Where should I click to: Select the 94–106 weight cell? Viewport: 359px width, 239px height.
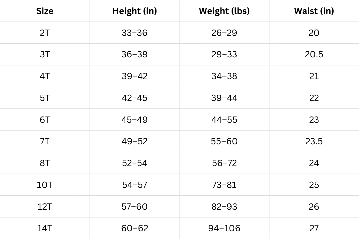(x=224, y=228)
